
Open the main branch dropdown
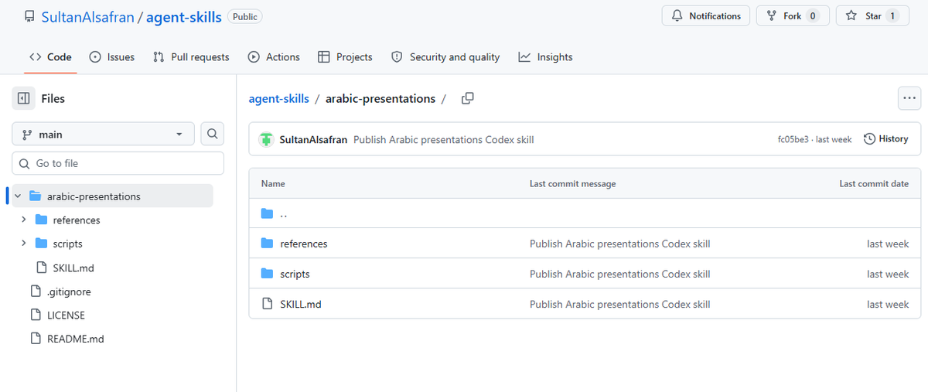pyautogui.click(x=103, y=135)
